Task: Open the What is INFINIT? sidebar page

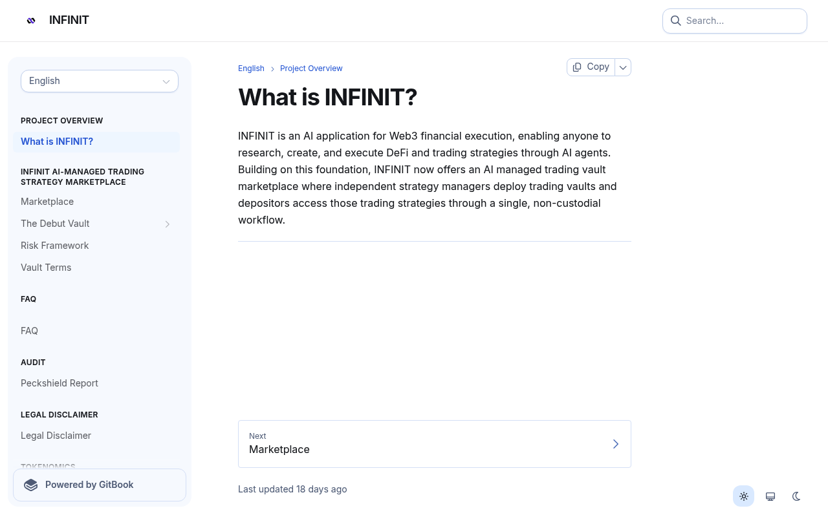Action: pyautogui.click(x=96, y=142)
